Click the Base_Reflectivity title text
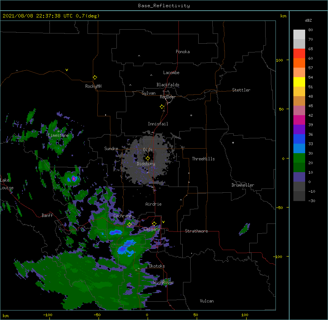The width and height of the screenshot is (328, 320). (x=164, y=6)
